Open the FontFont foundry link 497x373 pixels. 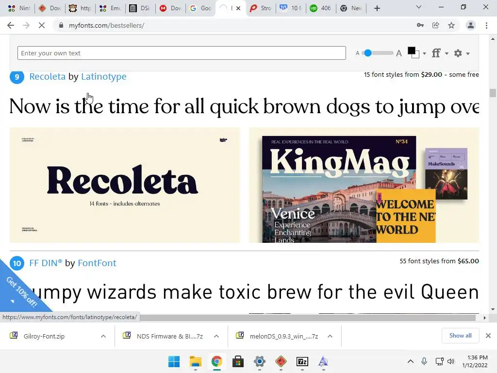click(x=97, y=263)
